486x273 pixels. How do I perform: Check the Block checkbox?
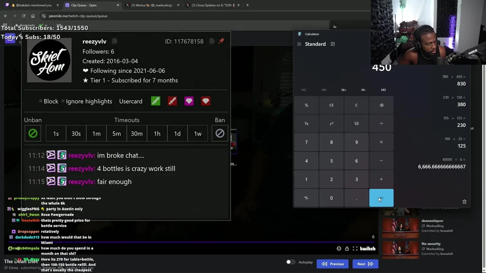coord(41,101)
